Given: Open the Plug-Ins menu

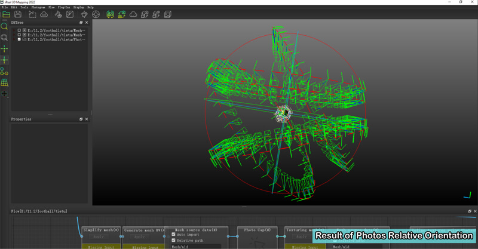Looking at the screenshot, I should [x=64, y=7].
